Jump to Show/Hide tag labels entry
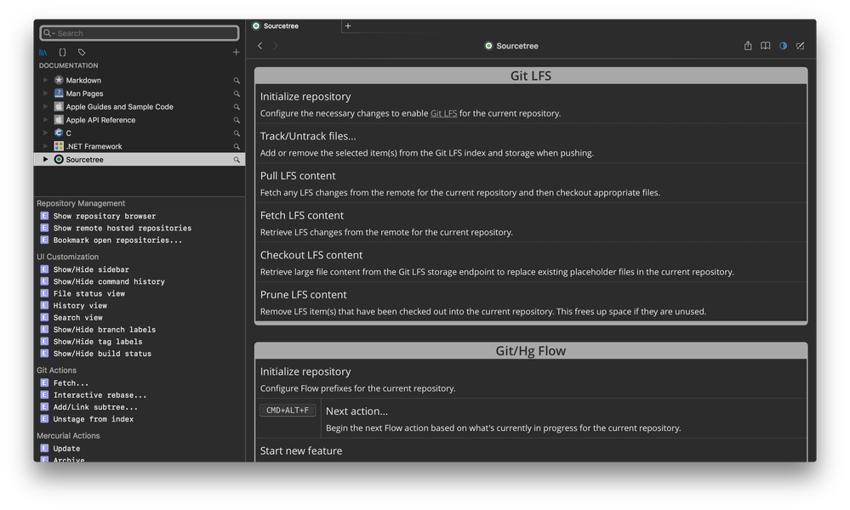The image size is (850, 510). point(98,342)
